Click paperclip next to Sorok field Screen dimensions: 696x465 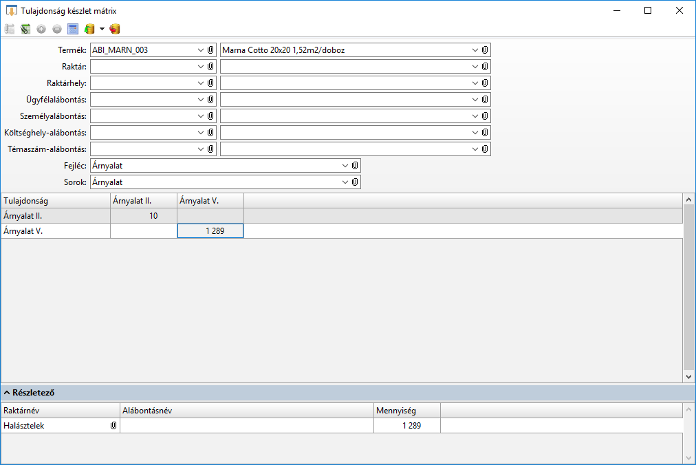[355, 182]
